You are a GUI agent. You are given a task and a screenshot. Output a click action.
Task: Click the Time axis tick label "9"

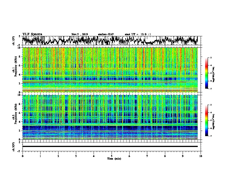[x=183, y=156]
